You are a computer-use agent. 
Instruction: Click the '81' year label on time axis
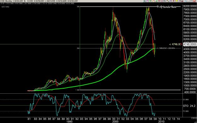click(x=29, y=119)
